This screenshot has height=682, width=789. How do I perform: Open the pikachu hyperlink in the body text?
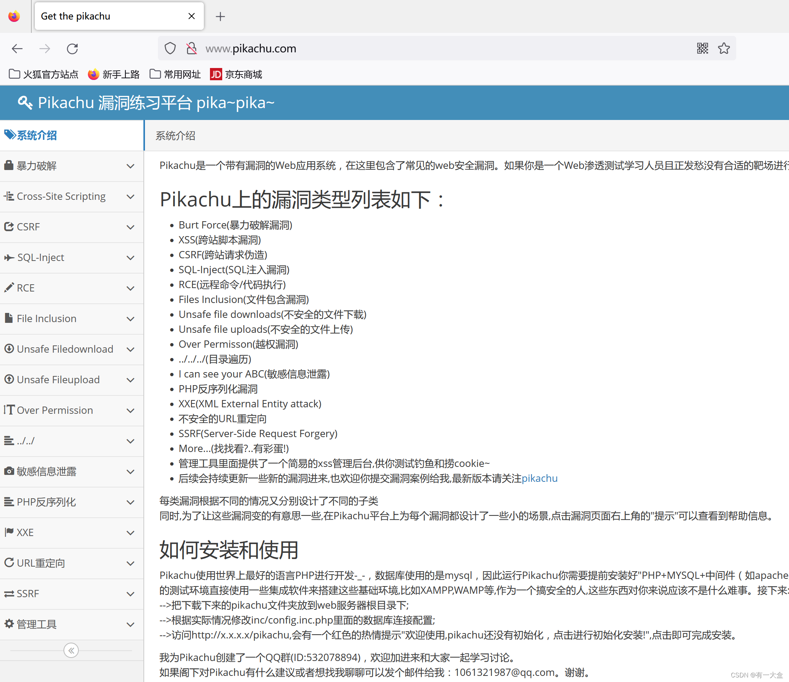[540, 478]
